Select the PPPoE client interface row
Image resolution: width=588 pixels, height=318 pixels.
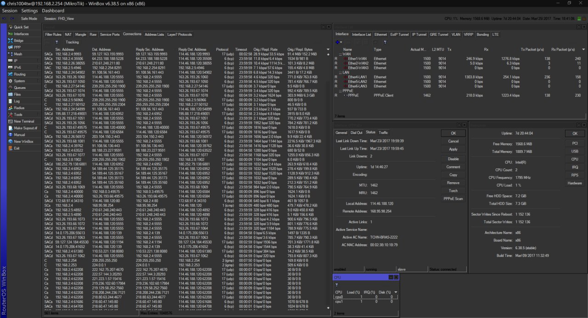tap(459, 95)
